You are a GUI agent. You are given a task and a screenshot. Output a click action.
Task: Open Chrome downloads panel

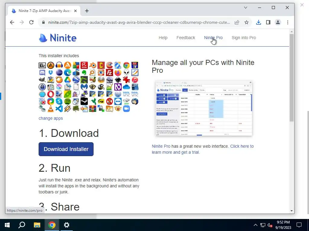tap(259, 22)
